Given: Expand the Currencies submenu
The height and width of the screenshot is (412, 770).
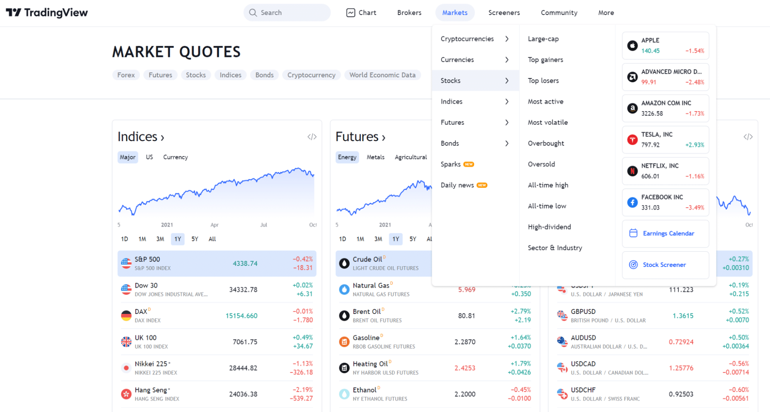Looking at the screenshot, I should click(x=475, y=60).
